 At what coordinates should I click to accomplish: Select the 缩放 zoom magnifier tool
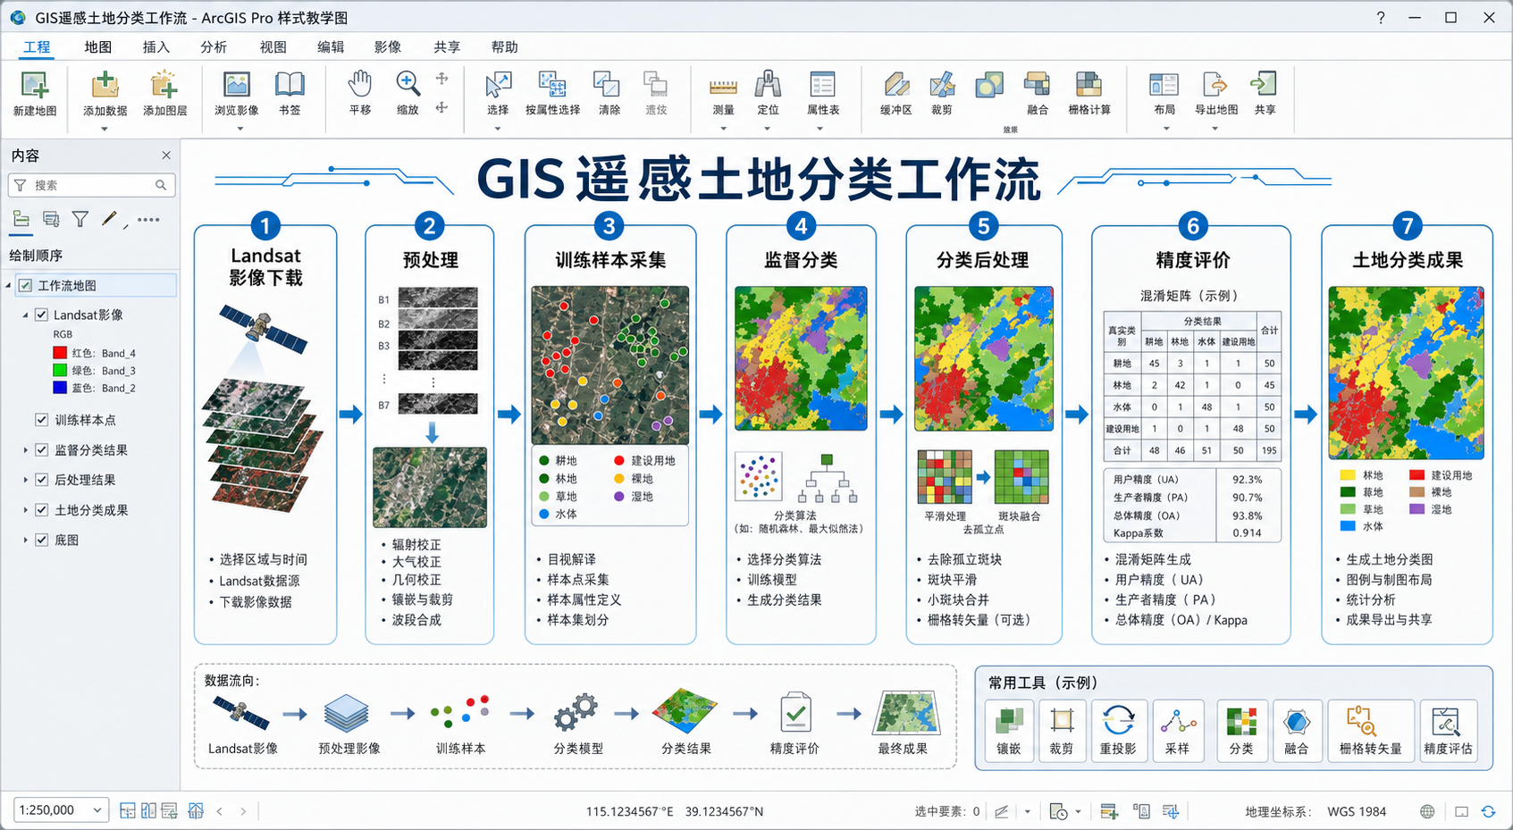pyautogui.click(x=408, y=83)
